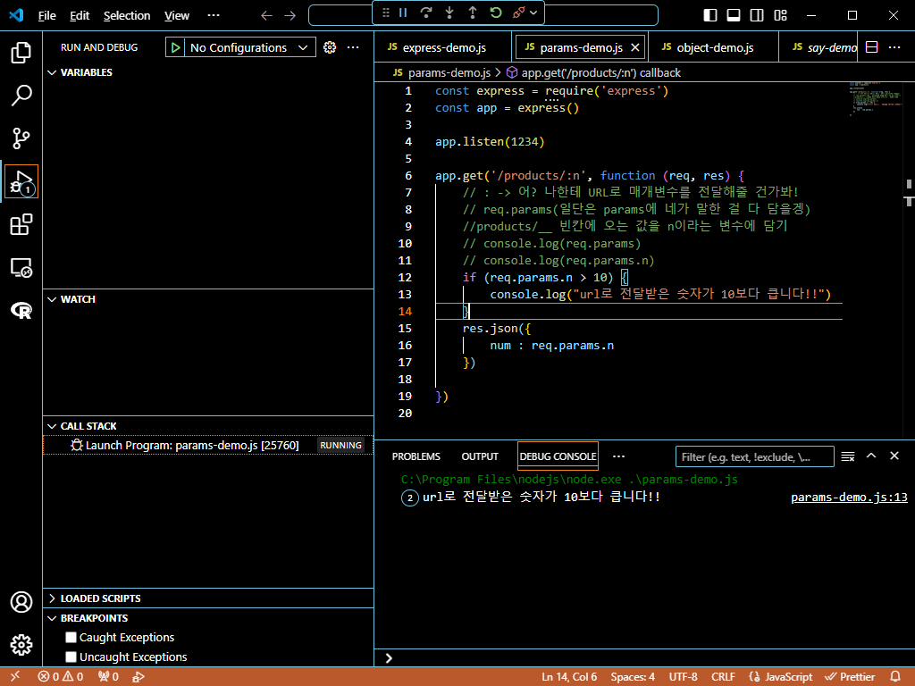This screenshot has width=915, height=686.
Task: Open Source Control view
Action: coord(21,138)
